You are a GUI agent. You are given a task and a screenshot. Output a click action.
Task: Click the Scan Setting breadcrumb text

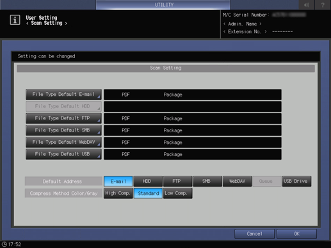click(47, 23)
